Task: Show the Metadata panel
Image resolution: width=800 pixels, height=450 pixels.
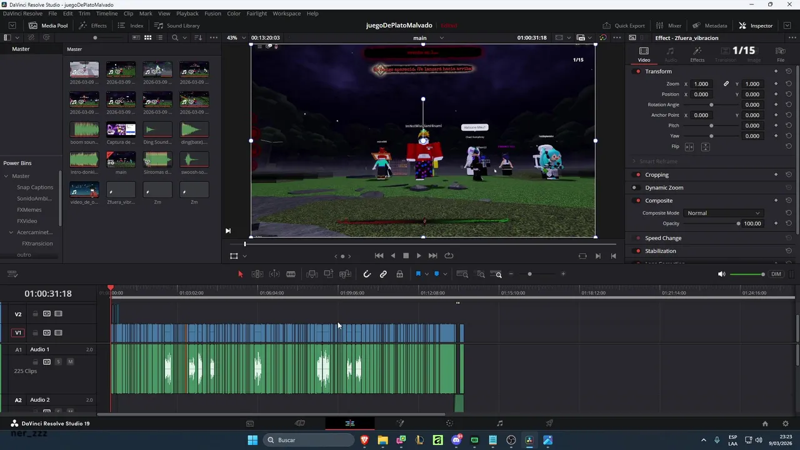Action: point(709,26)
